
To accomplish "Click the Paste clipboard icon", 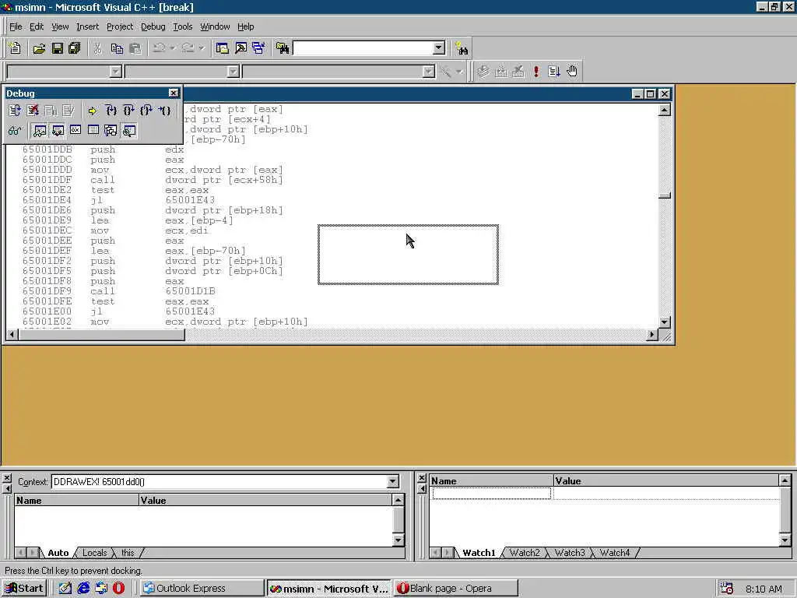I will coord(135,48).
